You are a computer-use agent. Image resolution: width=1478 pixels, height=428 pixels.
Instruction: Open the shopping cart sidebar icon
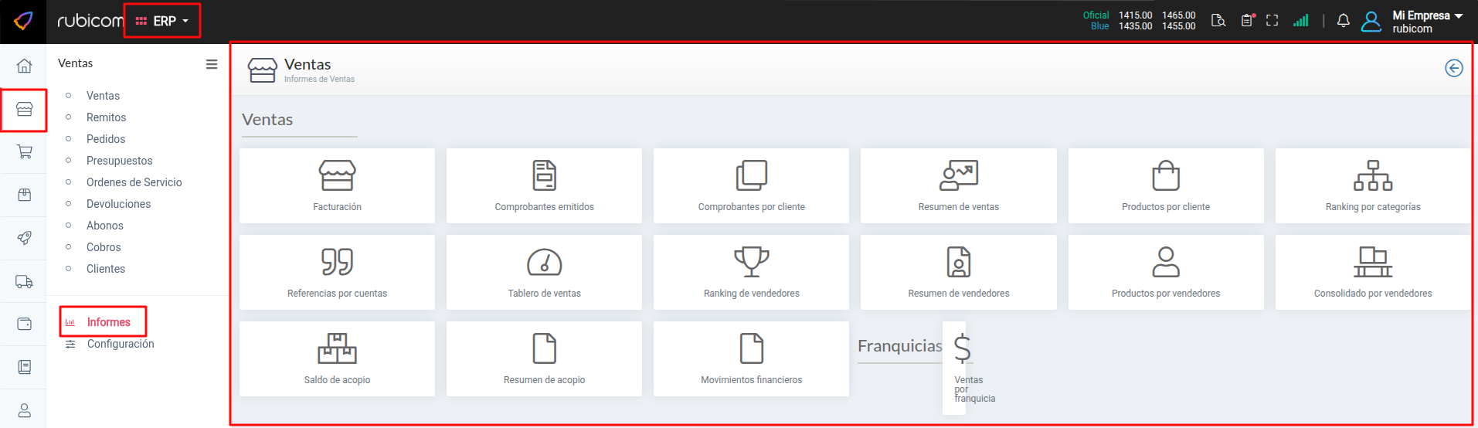tap(25, 152)
